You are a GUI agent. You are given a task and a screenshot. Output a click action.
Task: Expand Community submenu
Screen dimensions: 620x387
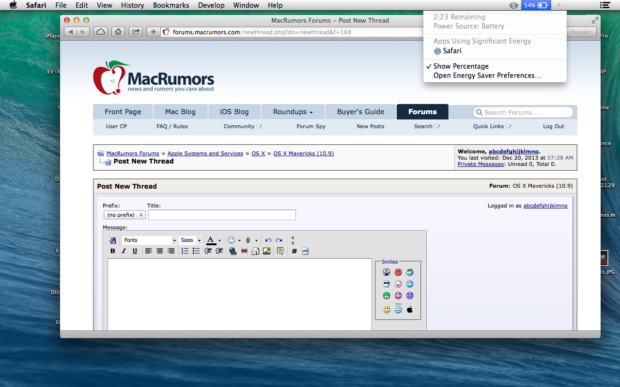[242, 126]
